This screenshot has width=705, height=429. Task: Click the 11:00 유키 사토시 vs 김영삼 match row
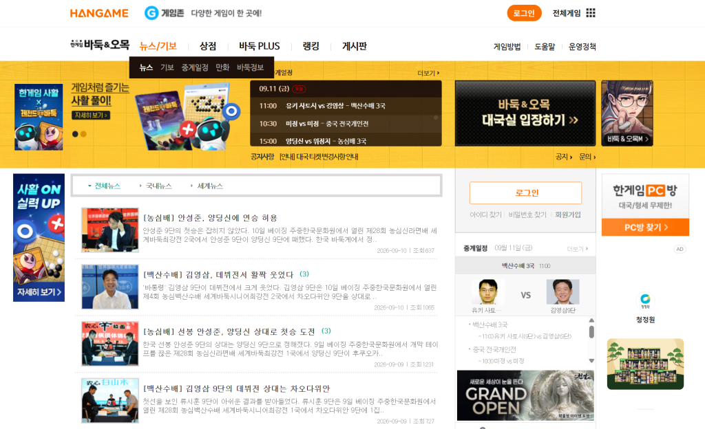pos(346,106)
